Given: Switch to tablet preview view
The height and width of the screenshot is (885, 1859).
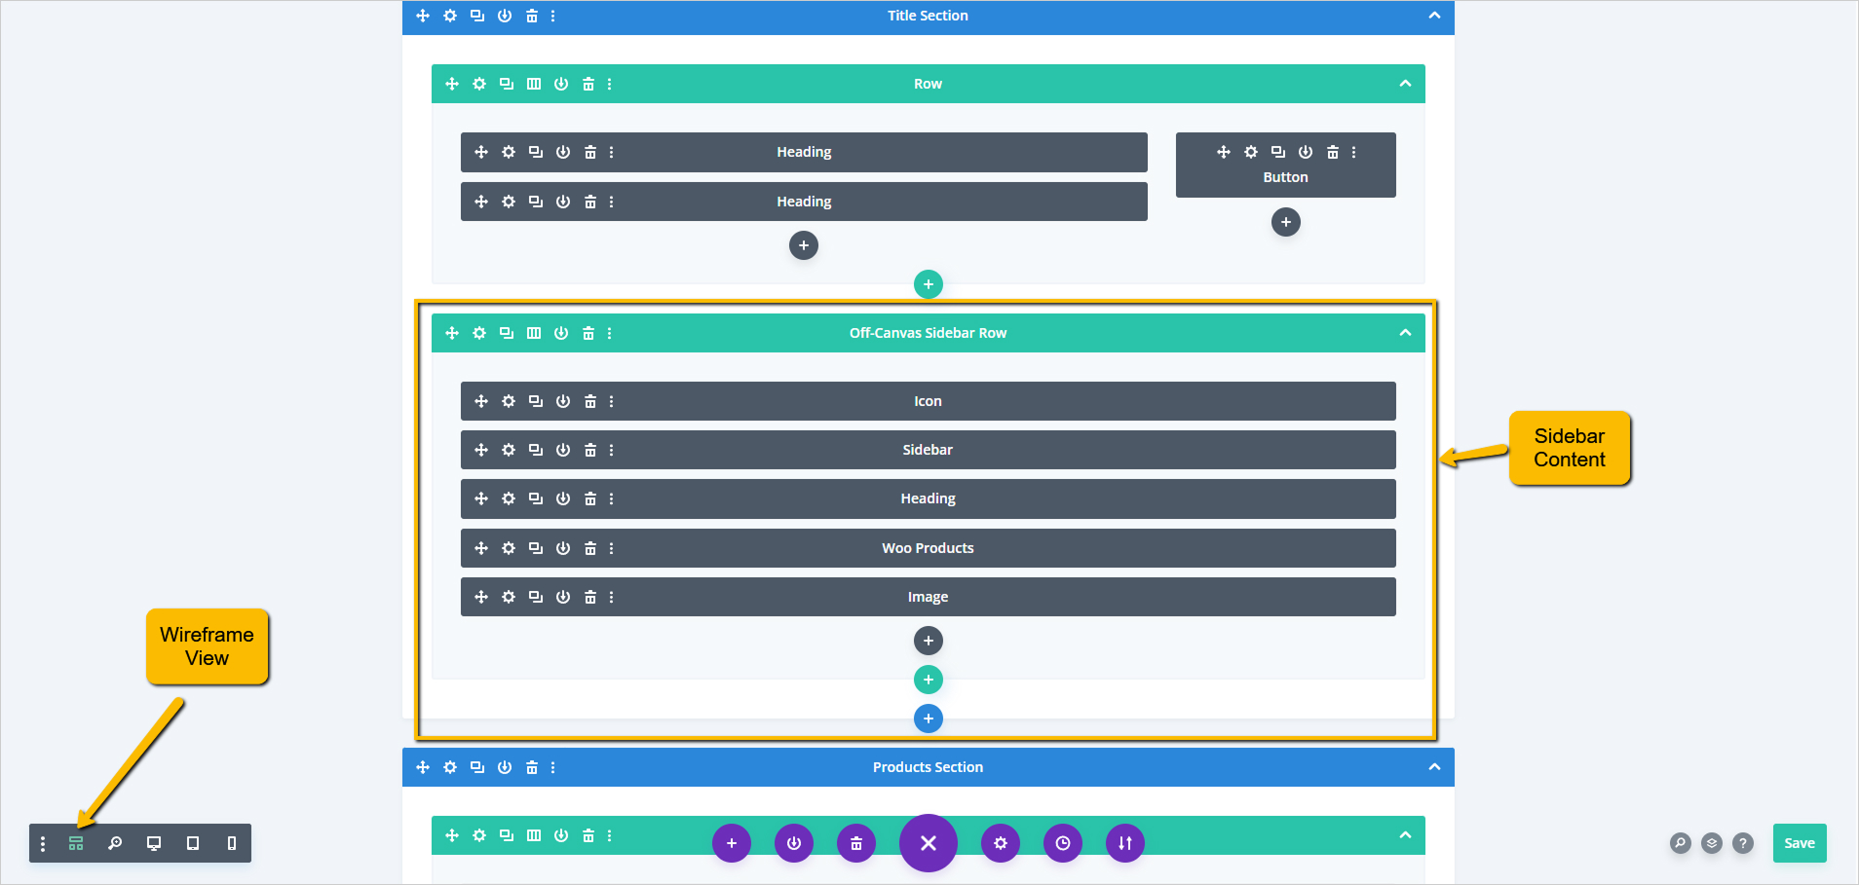Looking at the screenshot, I should pyautogui.click(x=193, y=843).
